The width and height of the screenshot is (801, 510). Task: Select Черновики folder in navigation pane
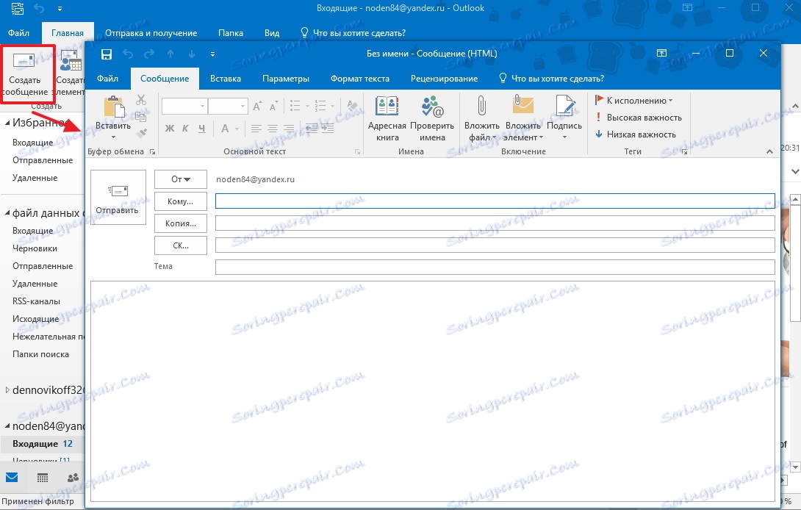coord(35,248)
